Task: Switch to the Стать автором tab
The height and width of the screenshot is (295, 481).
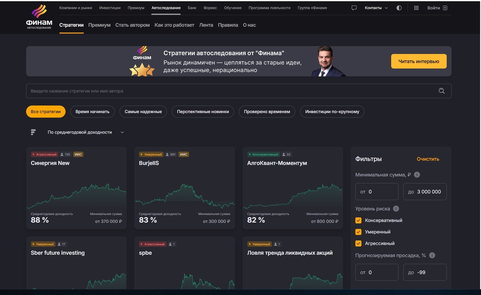Action: 132,25
